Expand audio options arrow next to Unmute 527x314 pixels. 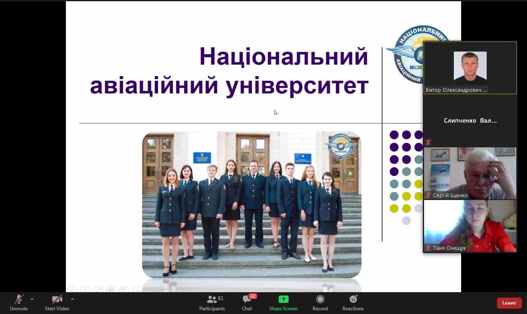(x=32, y=299)
